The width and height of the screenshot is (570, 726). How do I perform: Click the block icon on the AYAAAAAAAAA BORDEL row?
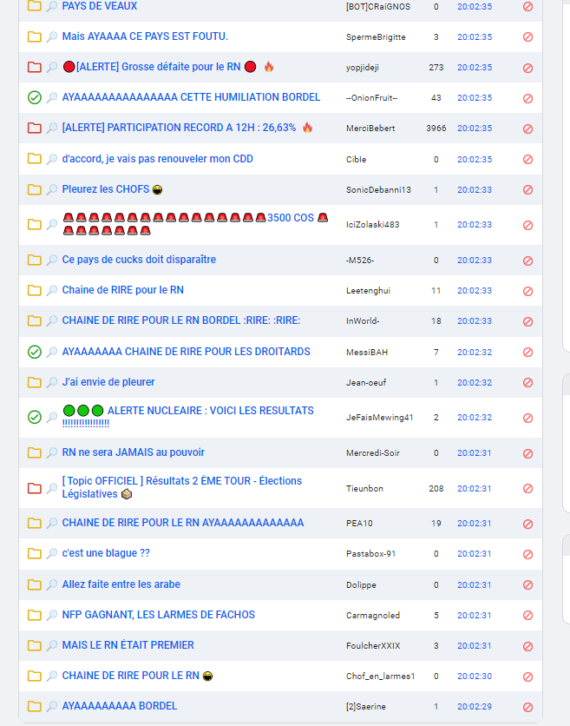point(527,707)
